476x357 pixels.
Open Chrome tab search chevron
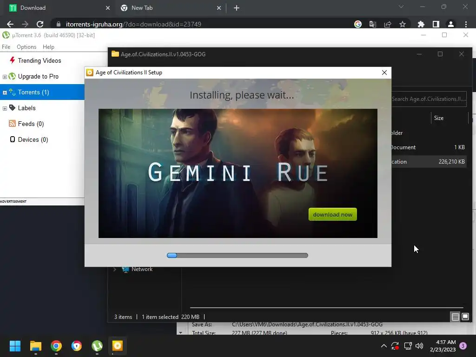(401, 7)
